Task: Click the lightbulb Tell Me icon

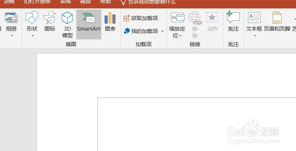Action: click(x=123, y=2)
